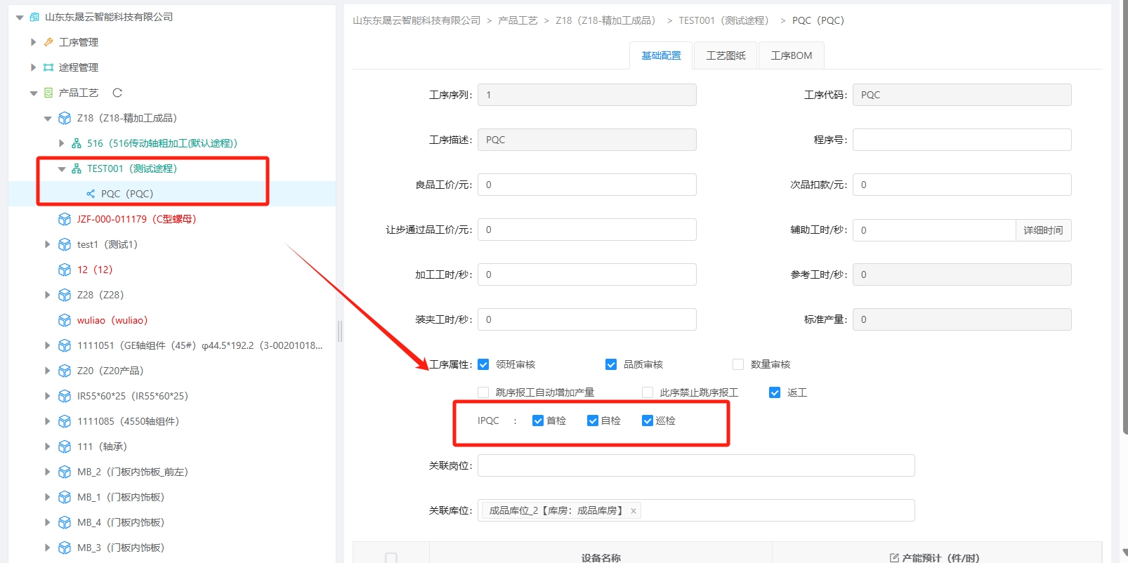The width and height of the screenshot is (1128, 563).
Task: Open the 工序BOM tab
Action: 792,55
